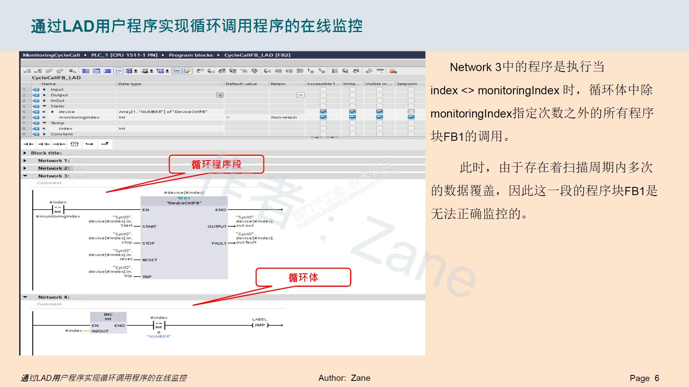The height and width of the screenshot is (387, 689).
Task: Collapse the Static section
Action: [x=44, y=106]
